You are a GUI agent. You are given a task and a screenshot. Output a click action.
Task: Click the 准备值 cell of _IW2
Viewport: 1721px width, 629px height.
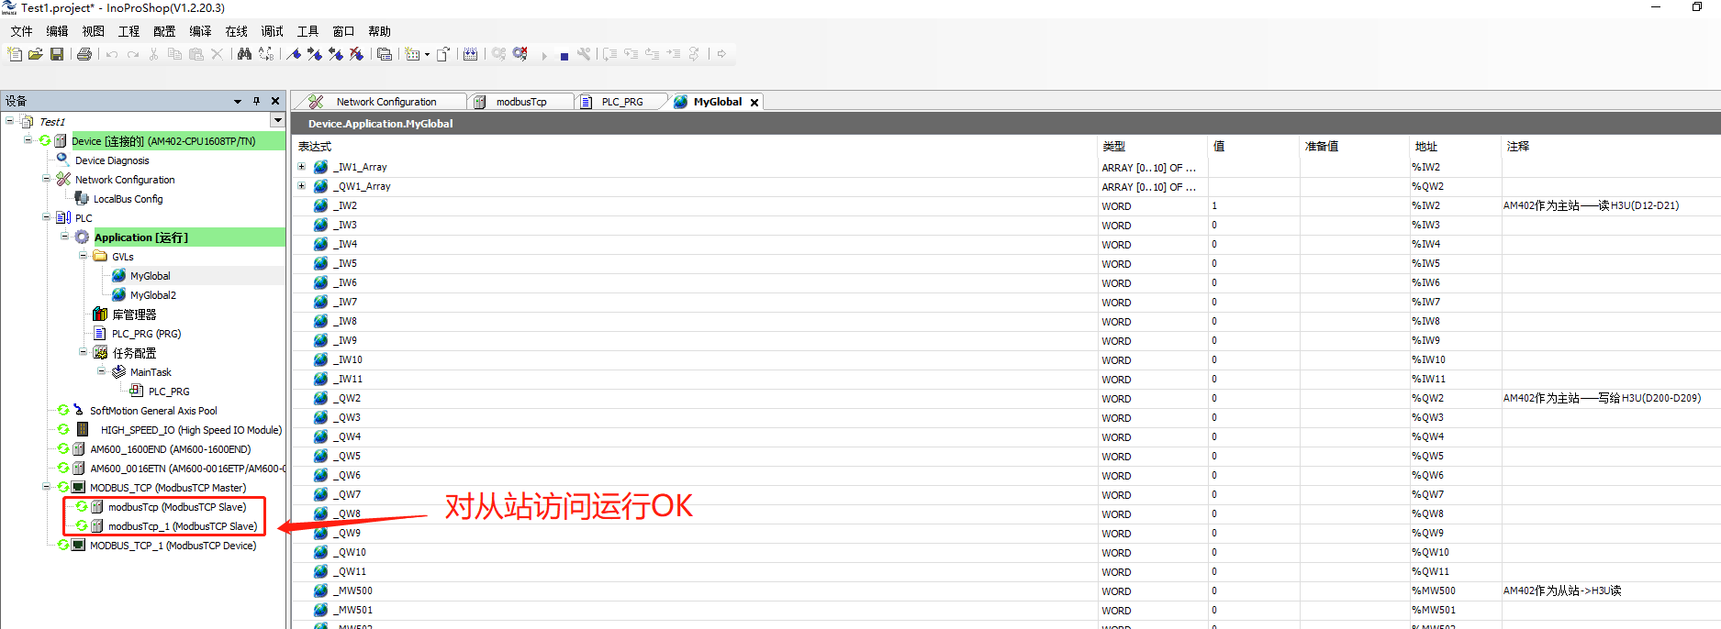(1355, 205)
